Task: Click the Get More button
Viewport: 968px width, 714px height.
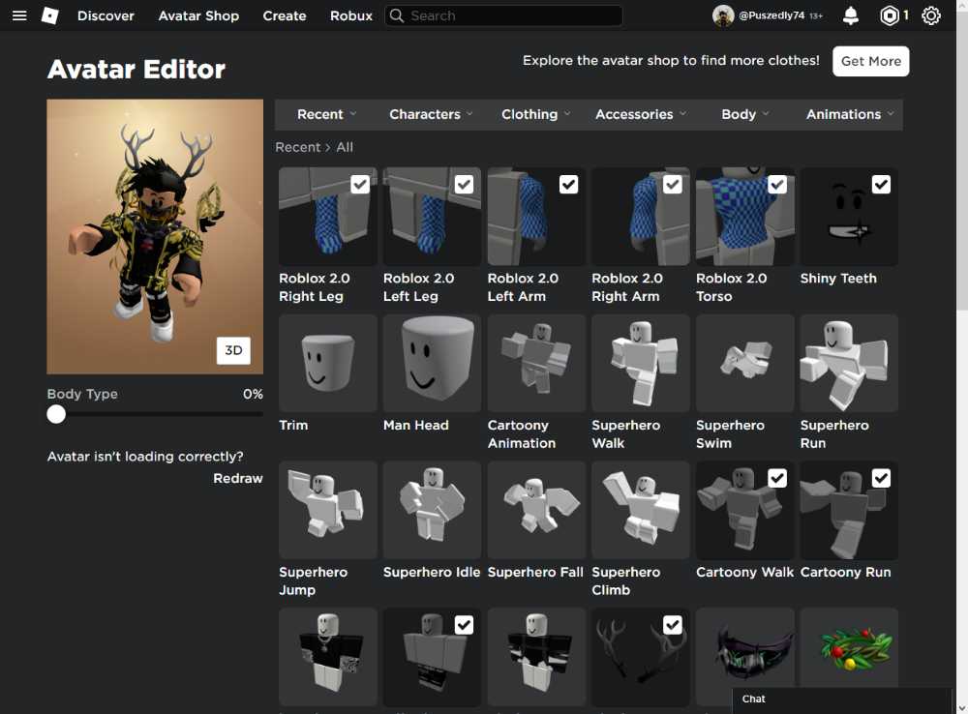Action: (870, 61)
